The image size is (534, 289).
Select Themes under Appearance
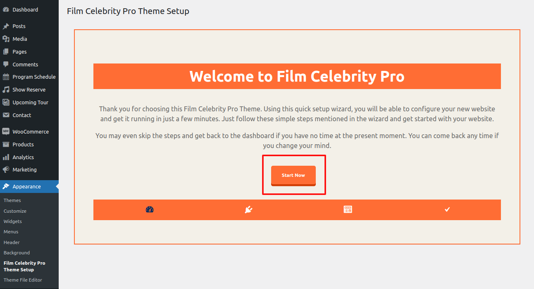click(12, 200)
